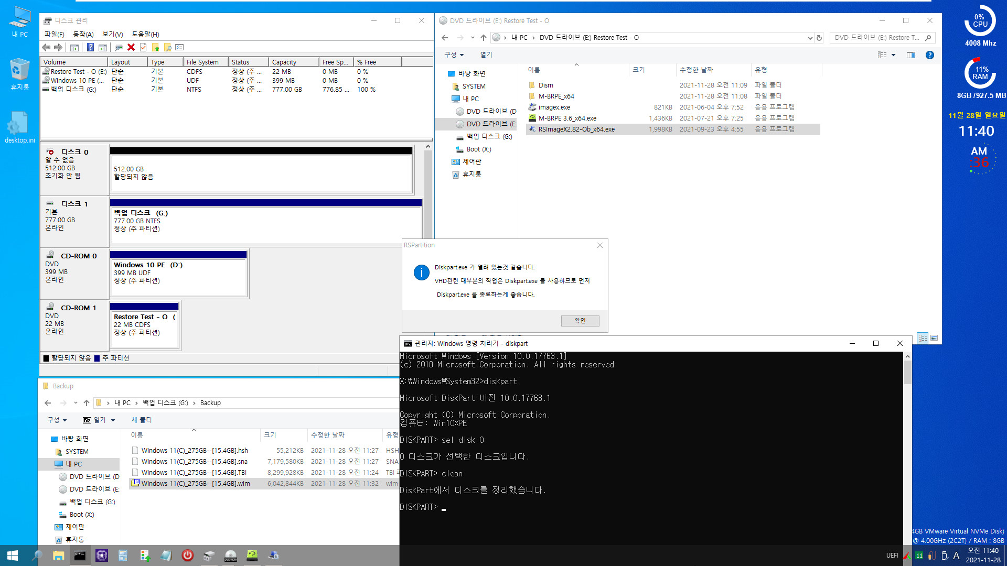Select 백업 디스크 (G:) in Restore Test explorer tree
1007x566 pixels.
(x=489, y=137)
